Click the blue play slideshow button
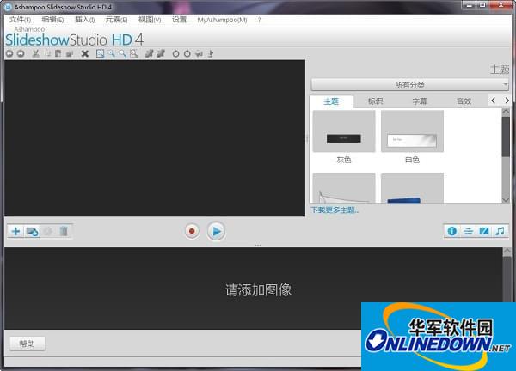The image size is (516, 371). [x=216, y=231]
